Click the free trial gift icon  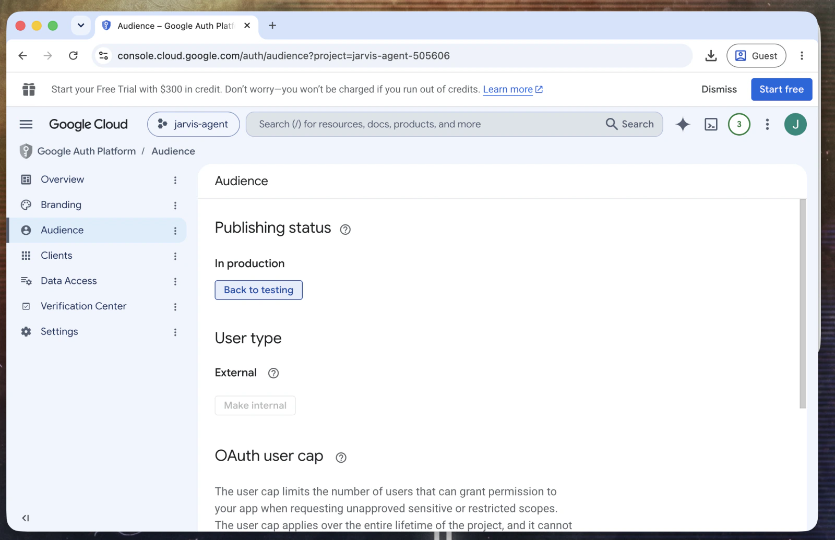point(29,89)
